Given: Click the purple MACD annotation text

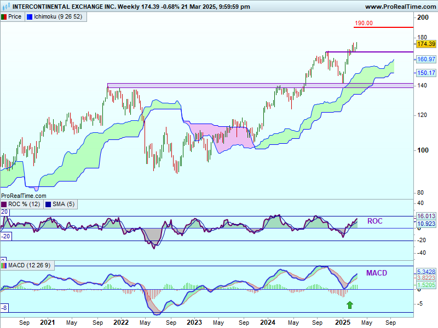Looking at the screenshot, I should 377,273.
